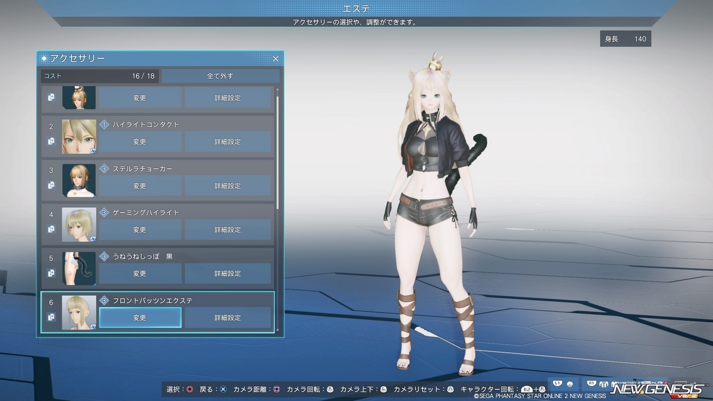Click the カメラ回転 stick icon hint
Screen dimensions: 713x401
click(330, 390)
